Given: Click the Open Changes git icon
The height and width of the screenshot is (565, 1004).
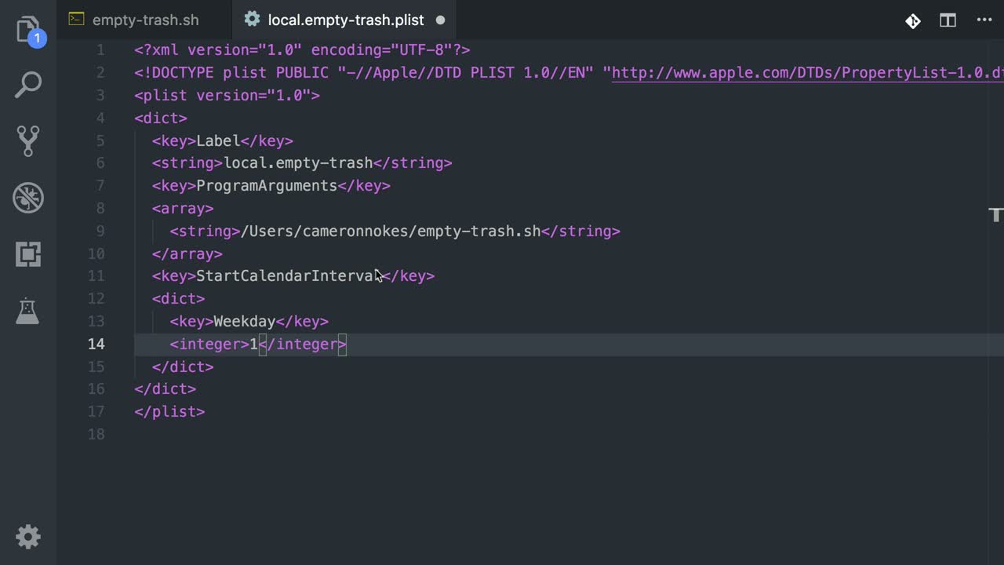Looking at the screenshot, I should pyautogui.click(x=913, y=20).
